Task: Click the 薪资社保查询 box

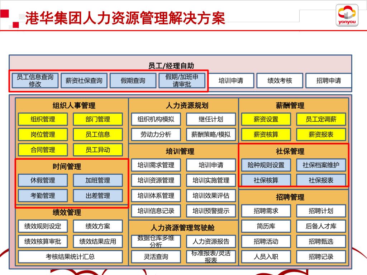Action: pos(84,81)
